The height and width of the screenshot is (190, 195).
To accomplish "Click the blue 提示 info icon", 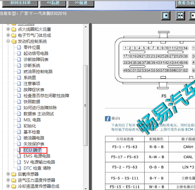I will pyautogui.click(x=108, y=119).
